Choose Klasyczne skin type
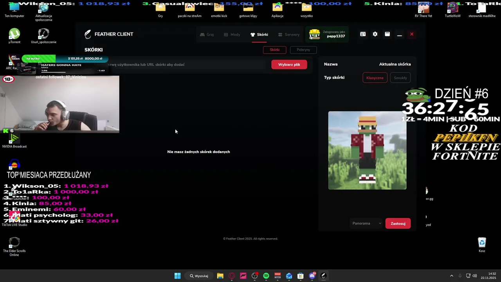 click(x=375, y=78)
